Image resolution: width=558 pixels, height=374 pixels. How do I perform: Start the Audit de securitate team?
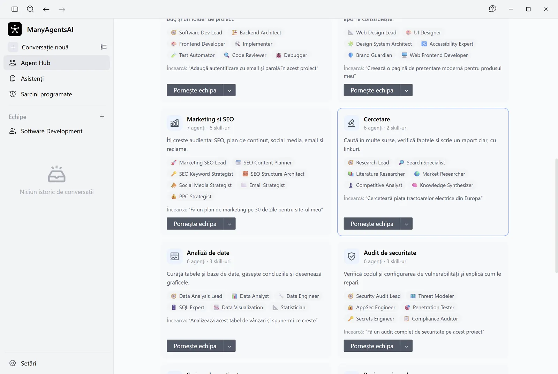[372, 346]
